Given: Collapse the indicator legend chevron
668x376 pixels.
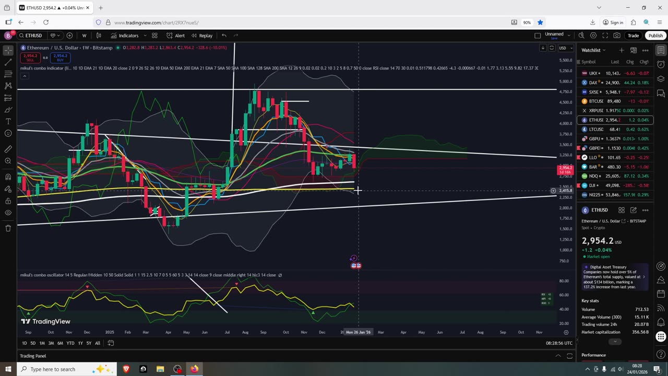Looking at the screenshot, I should 24,76.
